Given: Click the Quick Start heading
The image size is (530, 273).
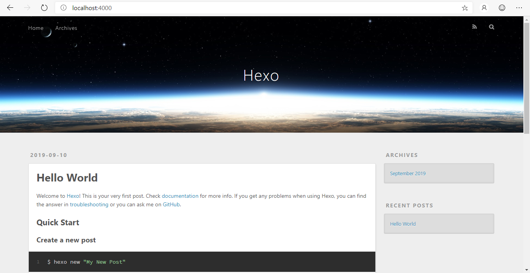Looking at the screenshot, I should (58, 223).
